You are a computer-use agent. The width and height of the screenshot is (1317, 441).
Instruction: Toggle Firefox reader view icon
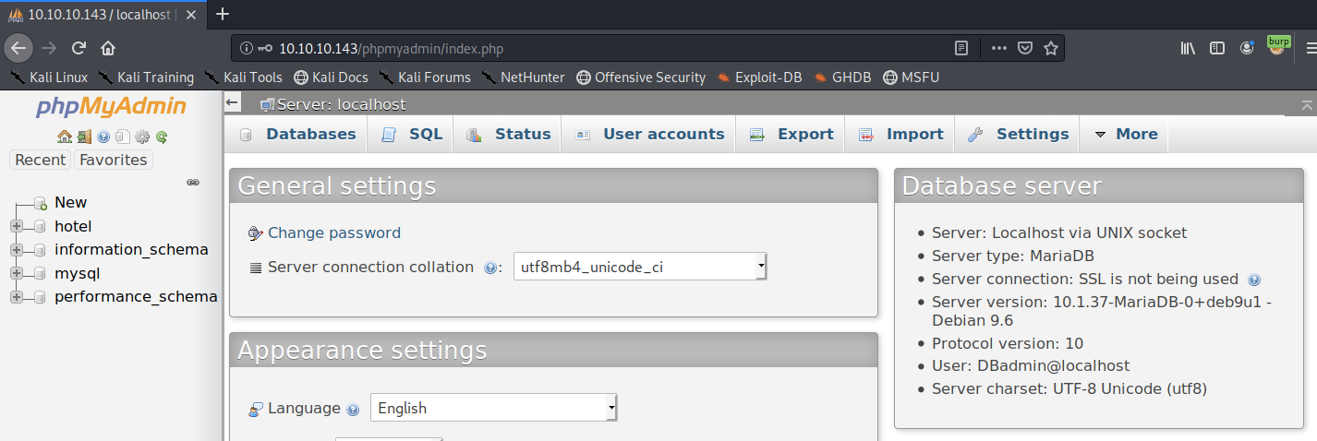click(961, 48)
